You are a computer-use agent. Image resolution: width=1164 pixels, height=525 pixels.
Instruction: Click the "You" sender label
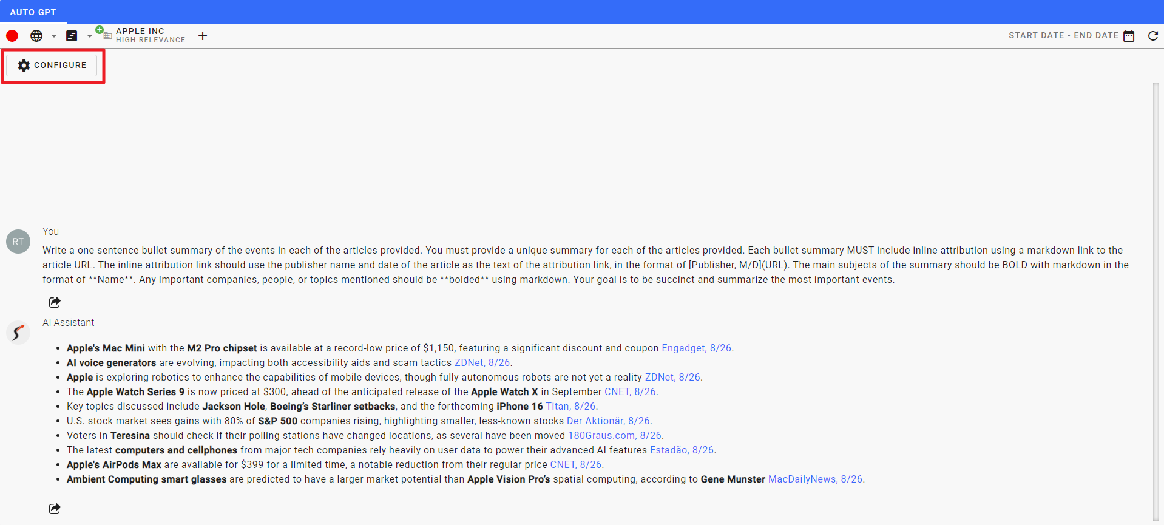pos(50,231)
